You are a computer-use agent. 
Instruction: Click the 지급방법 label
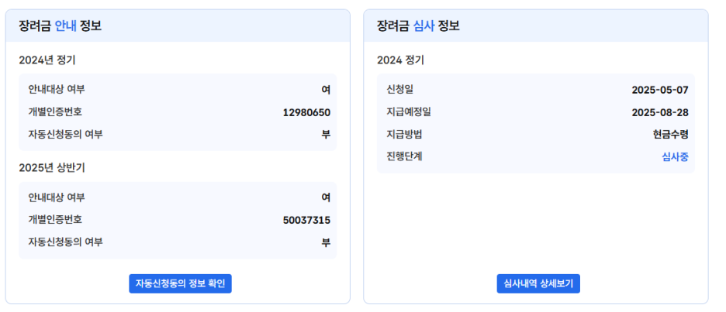tap(404, 134)
